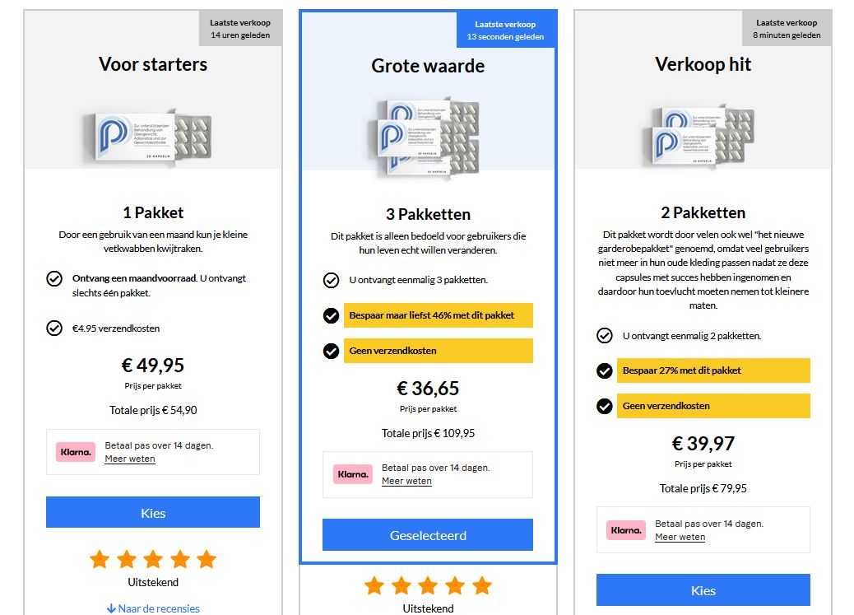Viewport: 854px width, 615px height.
Task: Open 'Meer weten' link in the 1 Pakket card
Action: [x=130, y=459]
